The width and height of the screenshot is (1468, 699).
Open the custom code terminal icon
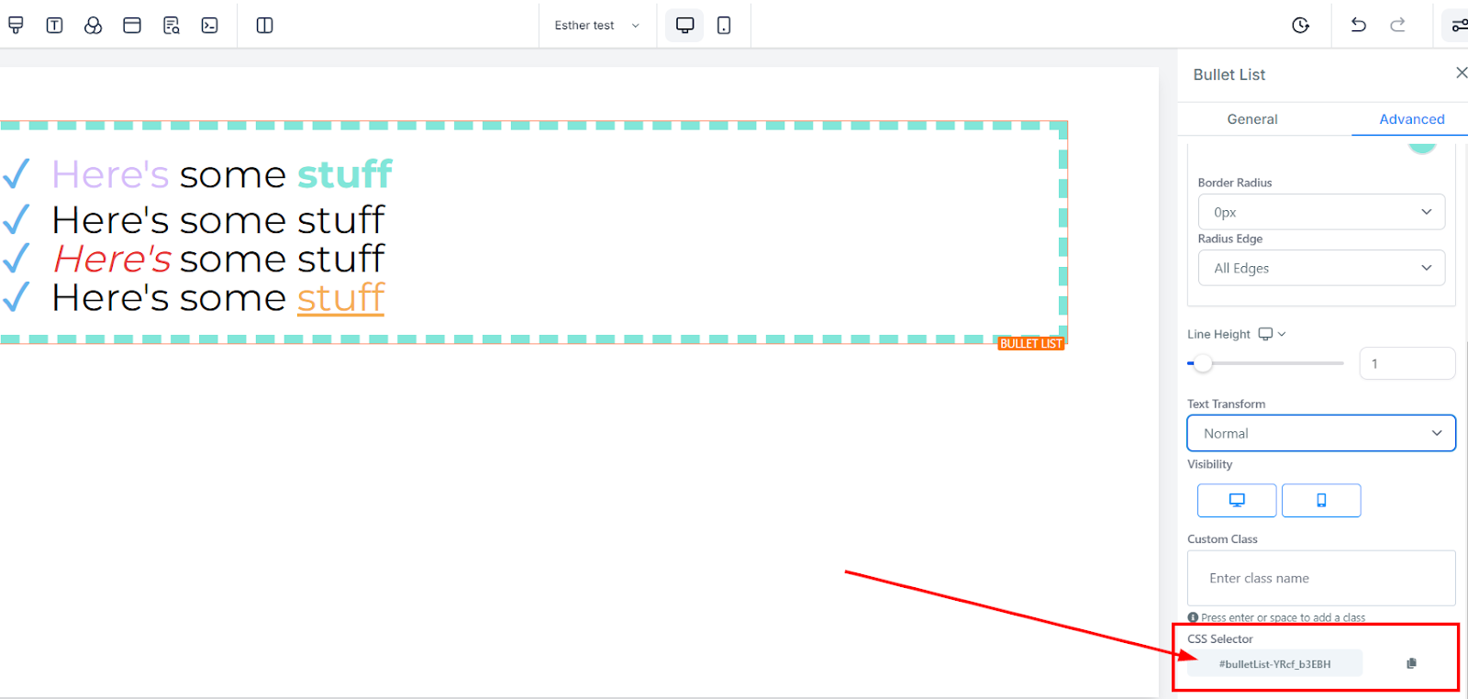(210, 26)
